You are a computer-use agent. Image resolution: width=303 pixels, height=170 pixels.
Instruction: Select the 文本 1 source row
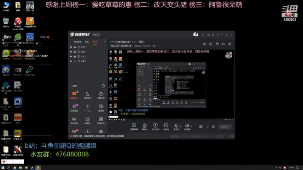tap(88, 47)
